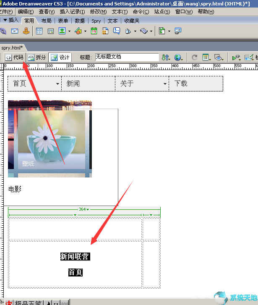Open File Management arrows icon
The height and width of the screenshot is (305, 258).
[x=166, y=57]
